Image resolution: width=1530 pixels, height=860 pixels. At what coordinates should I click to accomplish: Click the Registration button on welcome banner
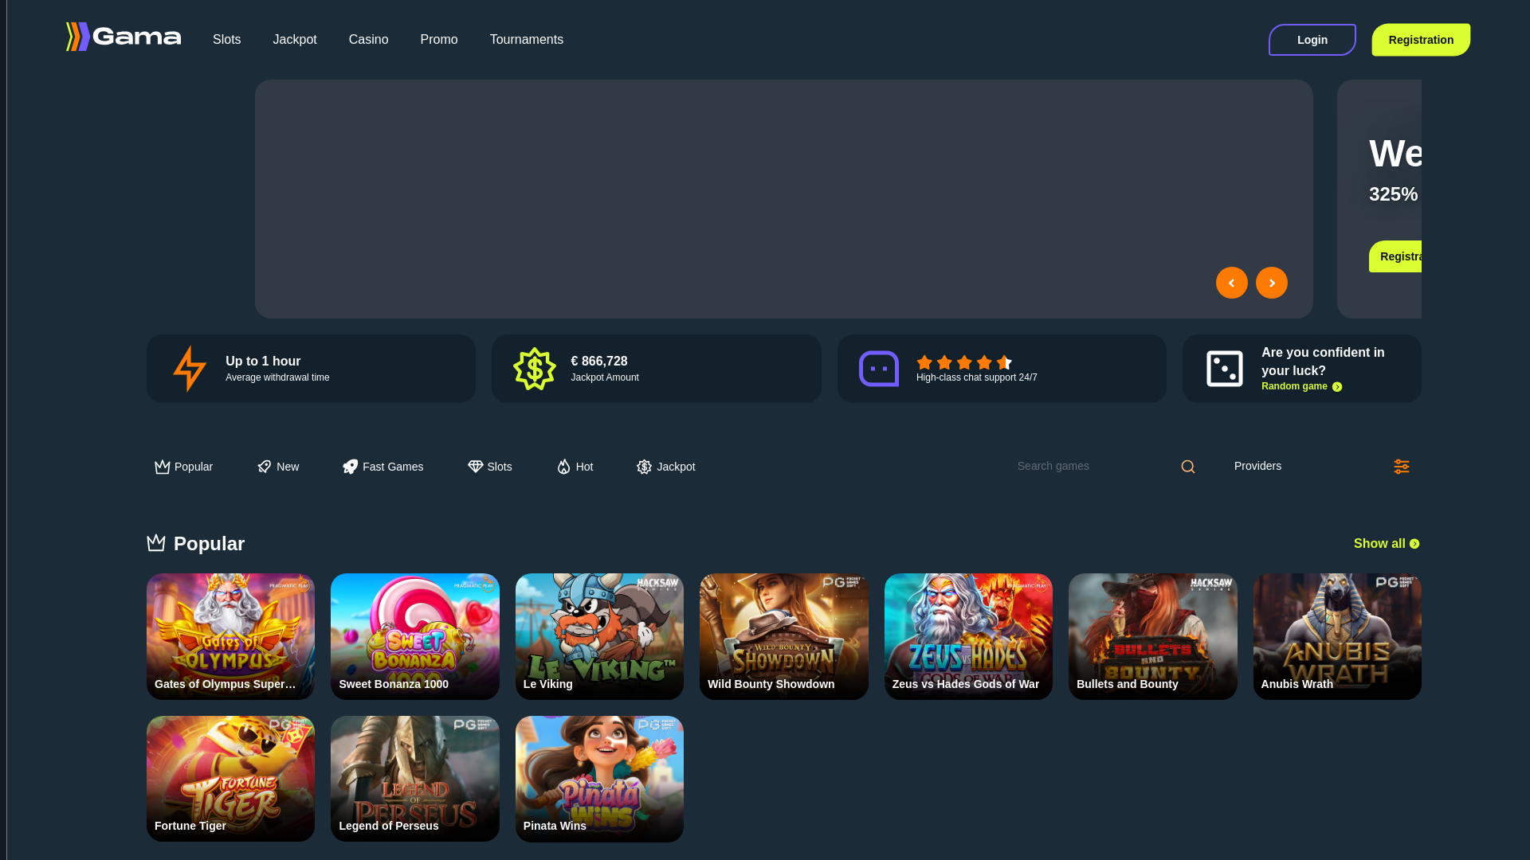[1396, 256]
